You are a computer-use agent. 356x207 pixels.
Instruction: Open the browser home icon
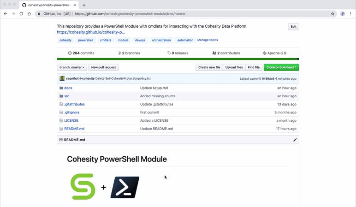coord(30,14)
